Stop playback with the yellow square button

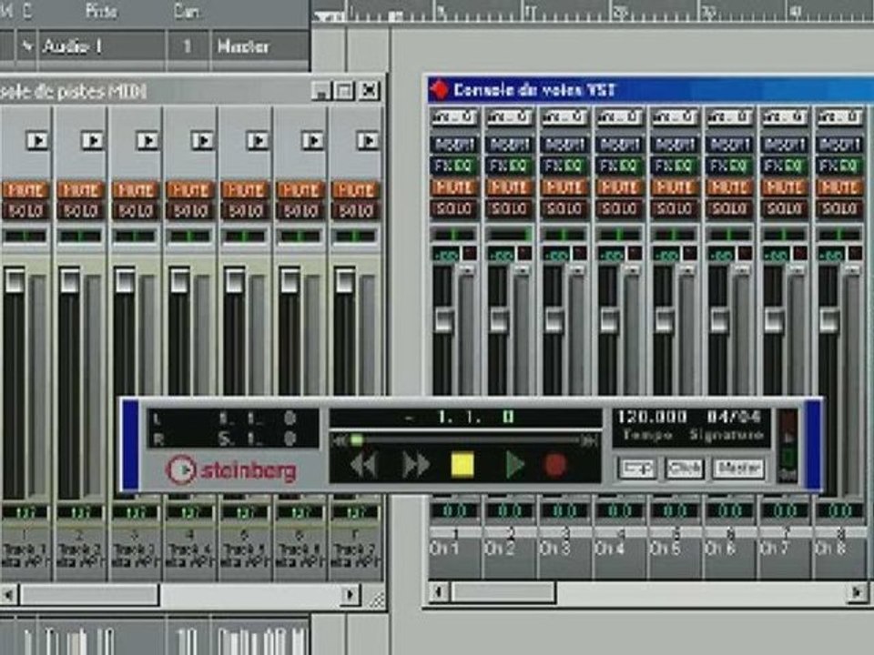click(462, 465)
